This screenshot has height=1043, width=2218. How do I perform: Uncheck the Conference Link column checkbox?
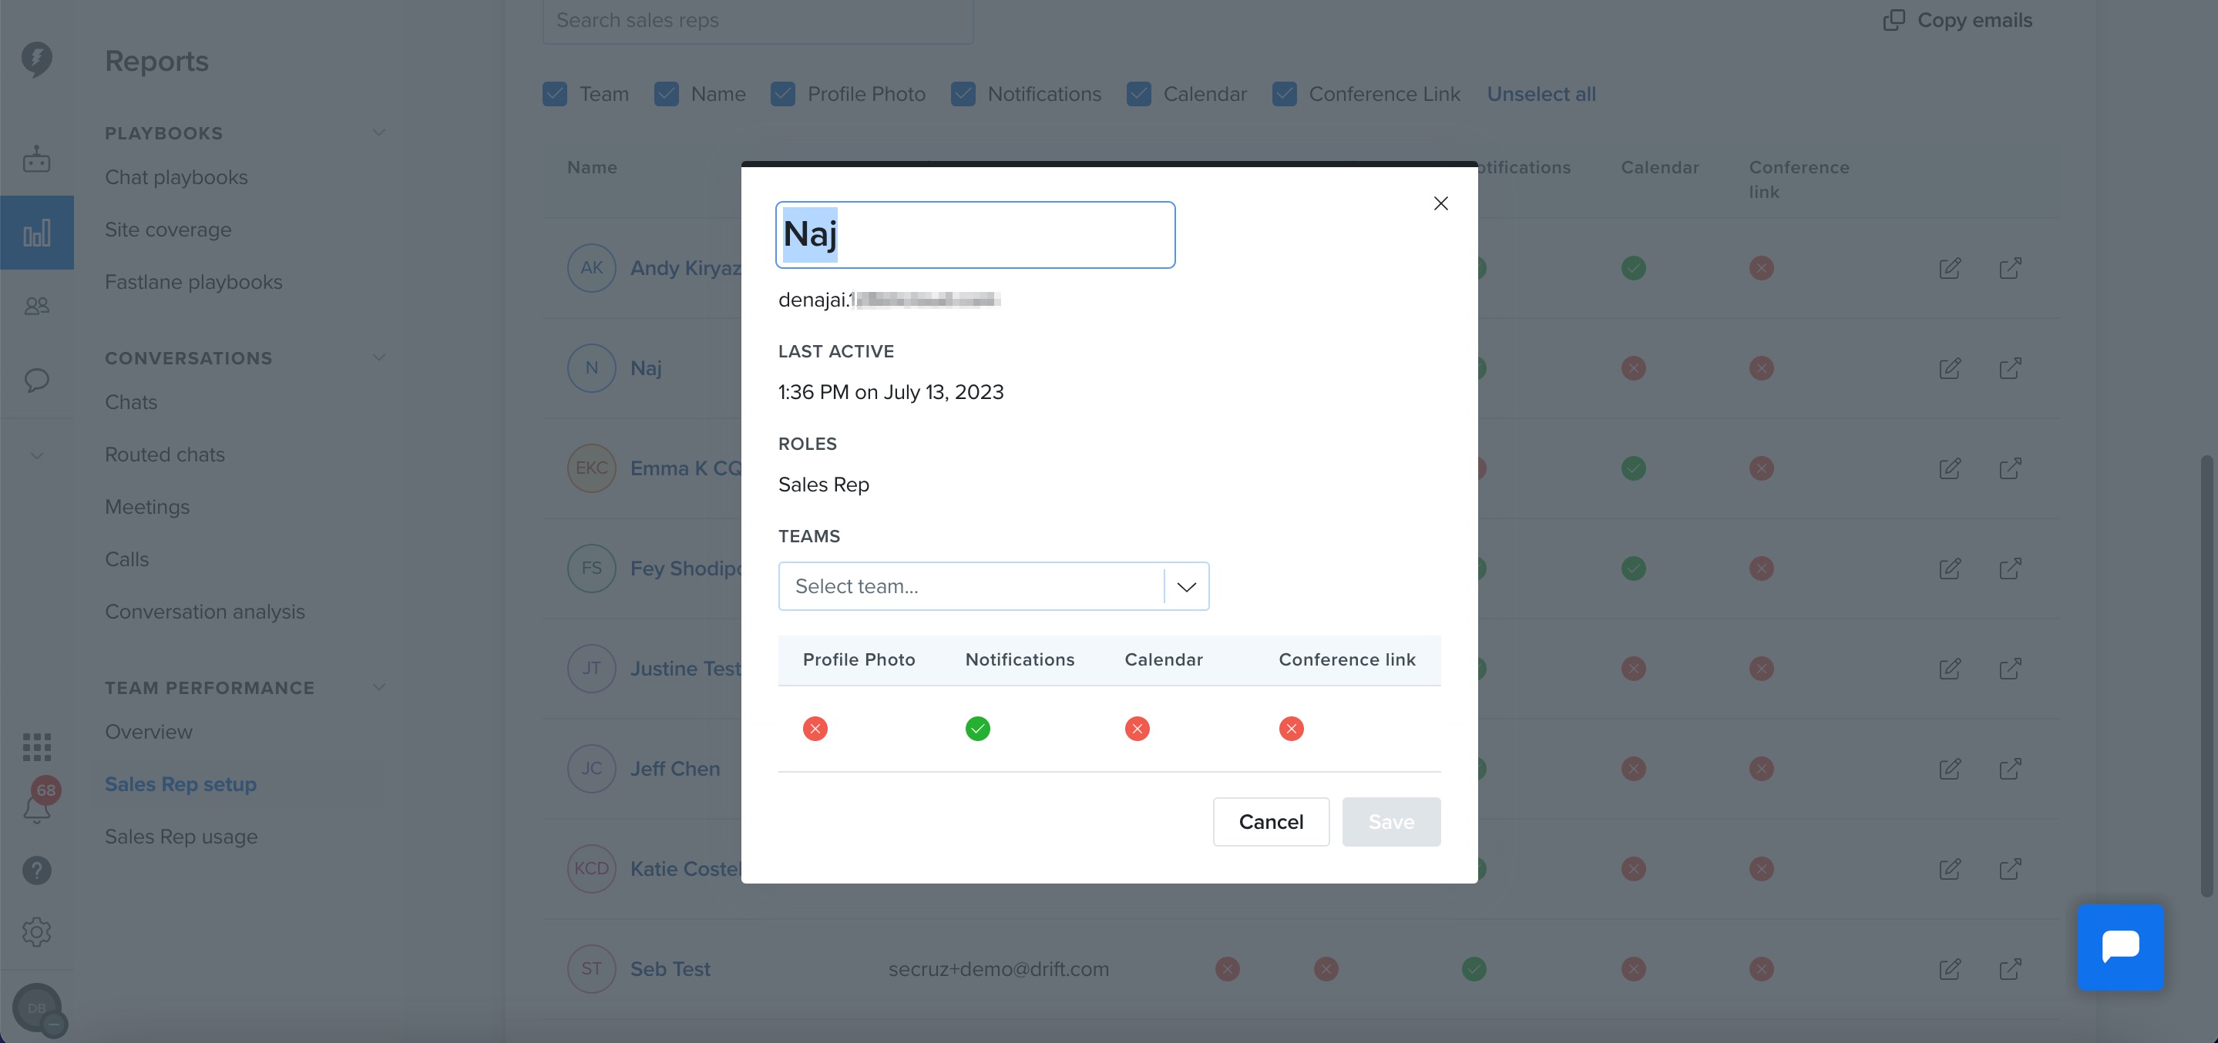(x=1284, y=94)
